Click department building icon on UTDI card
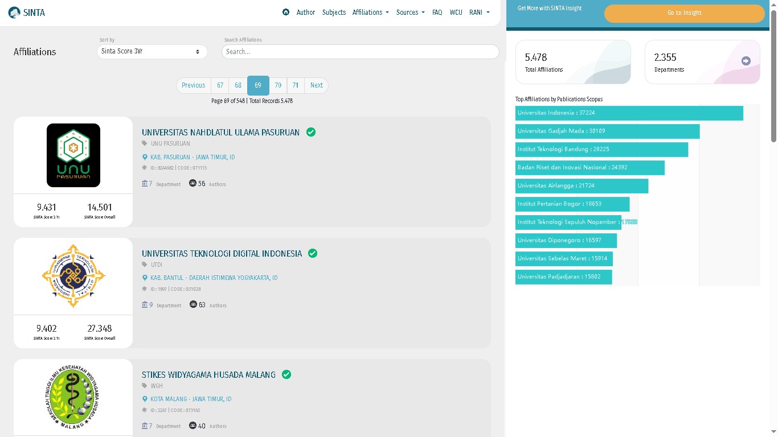Viewport: 778px width, 437px height. [x=145, y=305]
